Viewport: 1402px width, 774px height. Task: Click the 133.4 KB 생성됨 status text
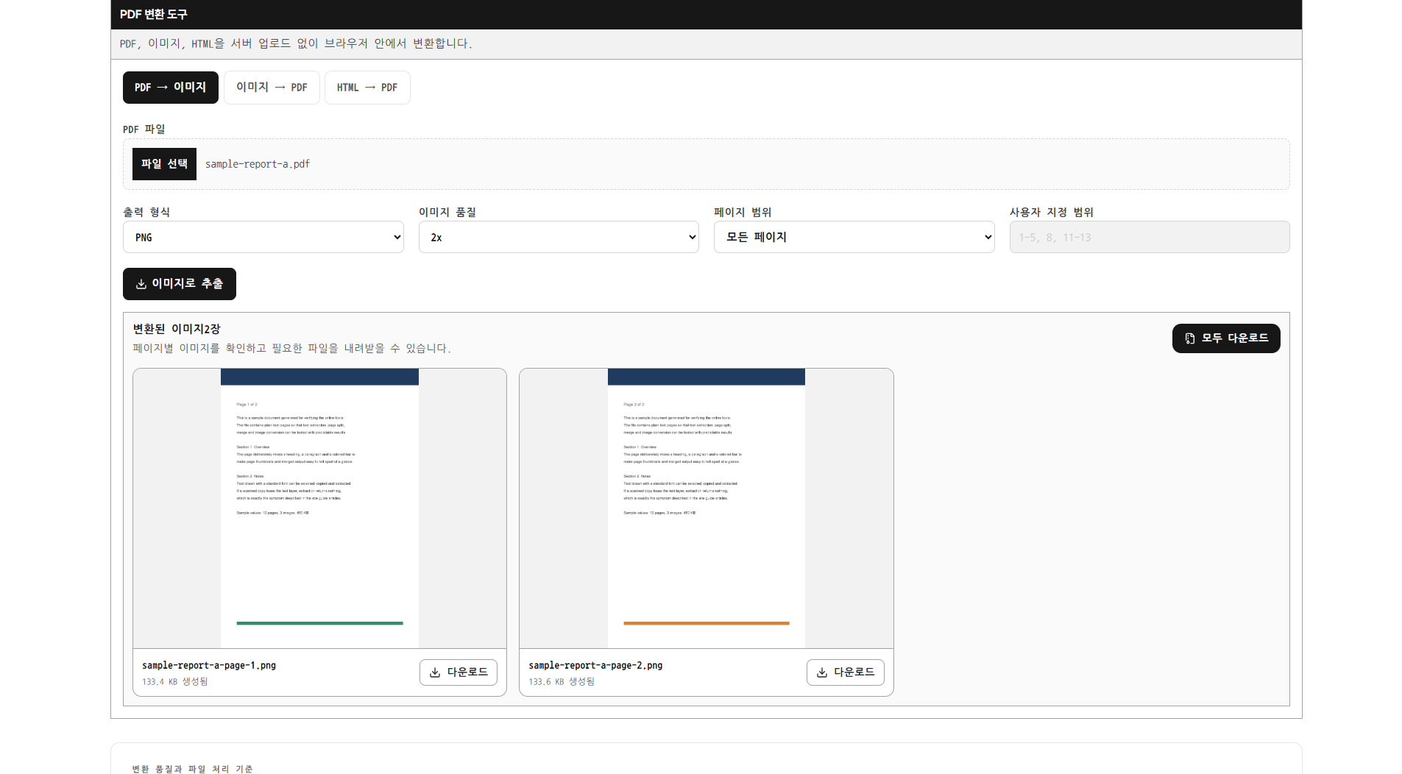pos(175,682)
